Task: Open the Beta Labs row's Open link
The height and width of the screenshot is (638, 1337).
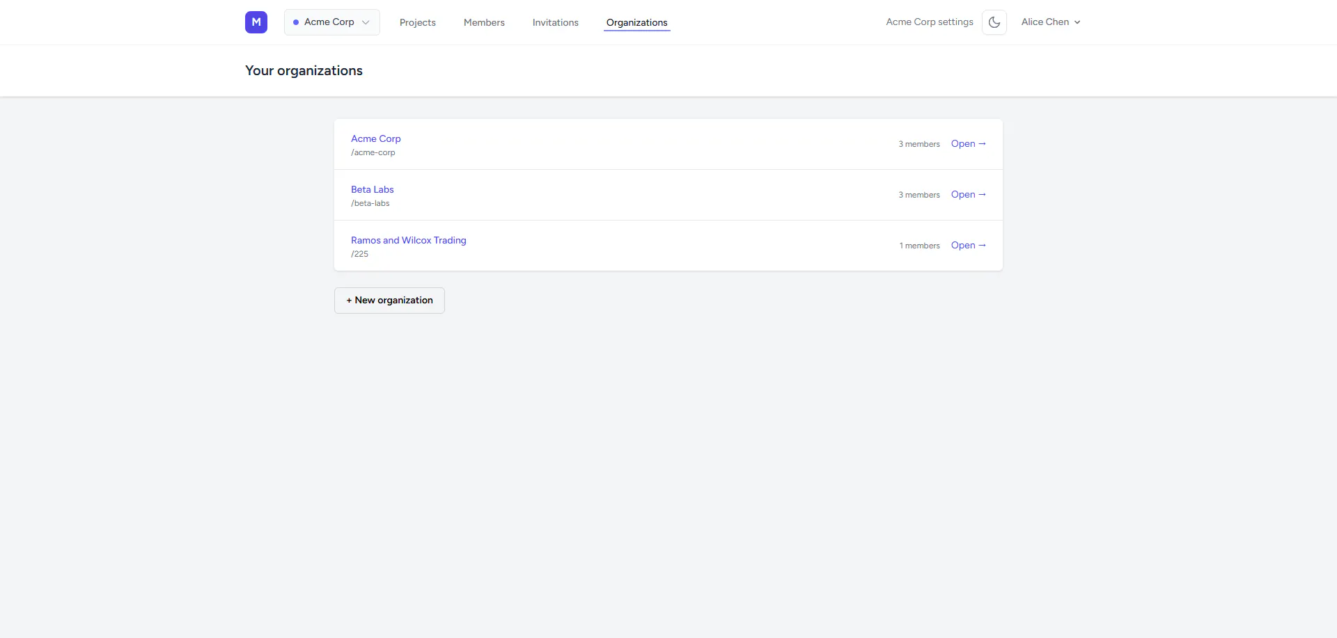Action: coord(969,195)
